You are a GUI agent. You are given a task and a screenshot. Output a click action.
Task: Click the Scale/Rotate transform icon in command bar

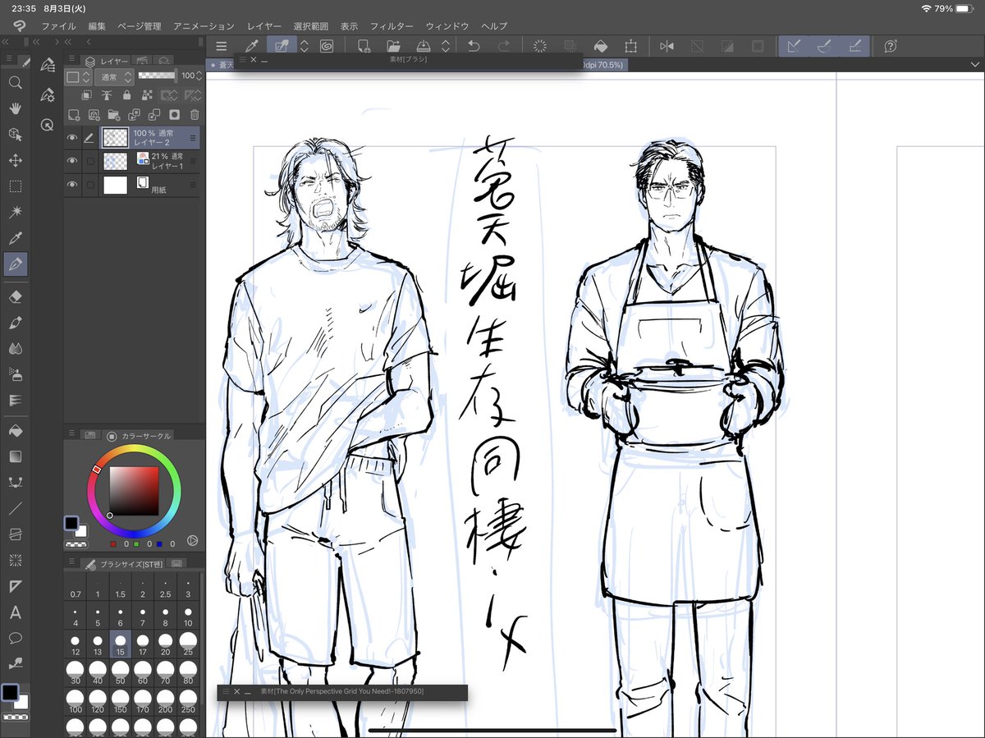pos(630,46)
